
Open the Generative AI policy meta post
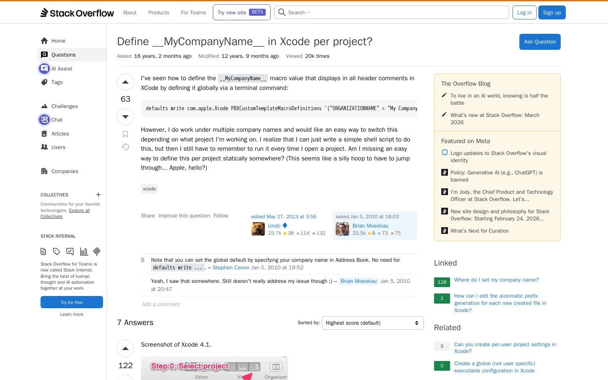(x=497, y=176)
